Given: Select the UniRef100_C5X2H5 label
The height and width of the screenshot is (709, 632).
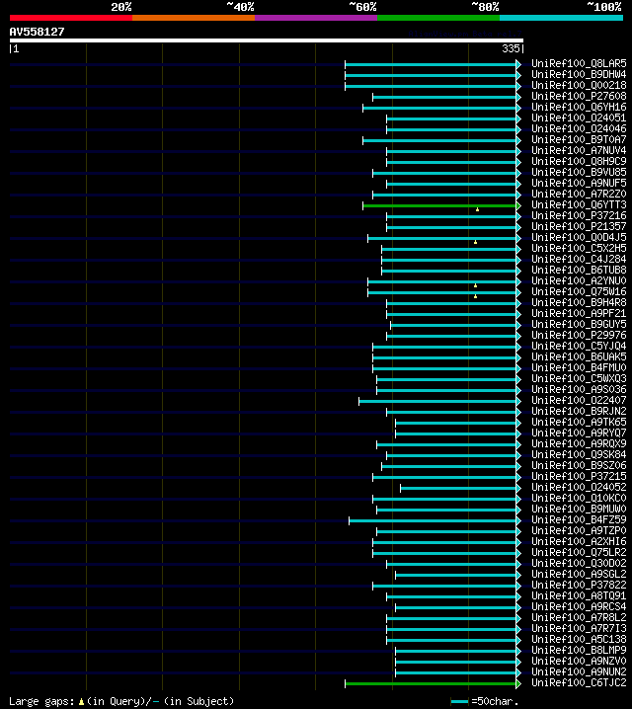Looking at the screenshot, I should [x=579, y=248].
